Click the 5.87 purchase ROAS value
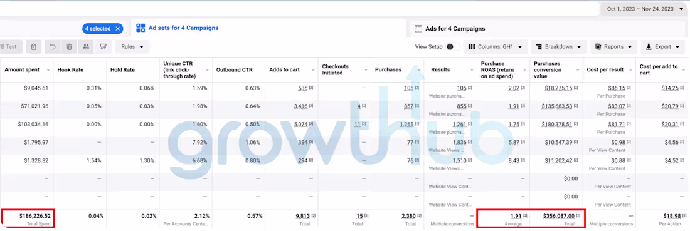The image size is (690, 231). pos(514,142)
